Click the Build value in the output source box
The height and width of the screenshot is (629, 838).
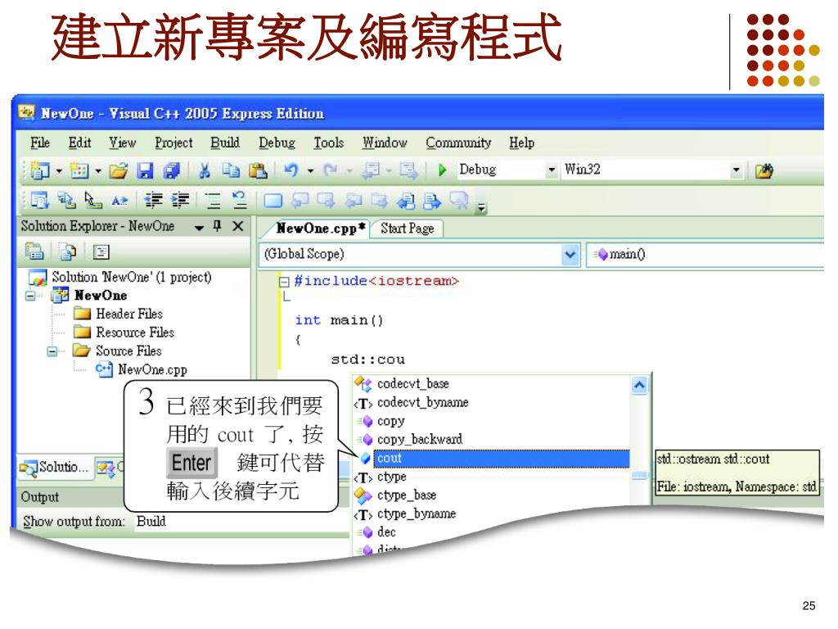click(x=151, y=522)
